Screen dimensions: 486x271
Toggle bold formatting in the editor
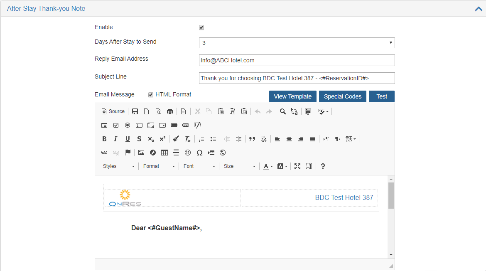point(104,139)
